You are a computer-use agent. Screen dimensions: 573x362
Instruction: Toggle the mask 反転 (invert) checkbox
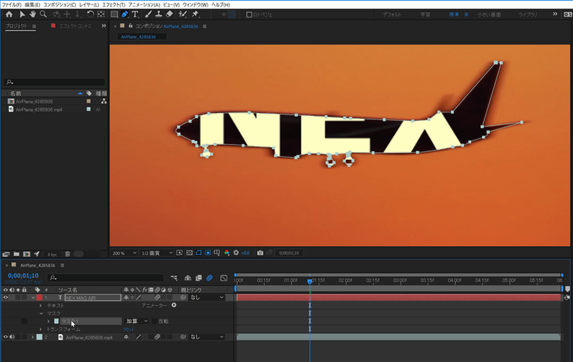(x=154, y=321)
